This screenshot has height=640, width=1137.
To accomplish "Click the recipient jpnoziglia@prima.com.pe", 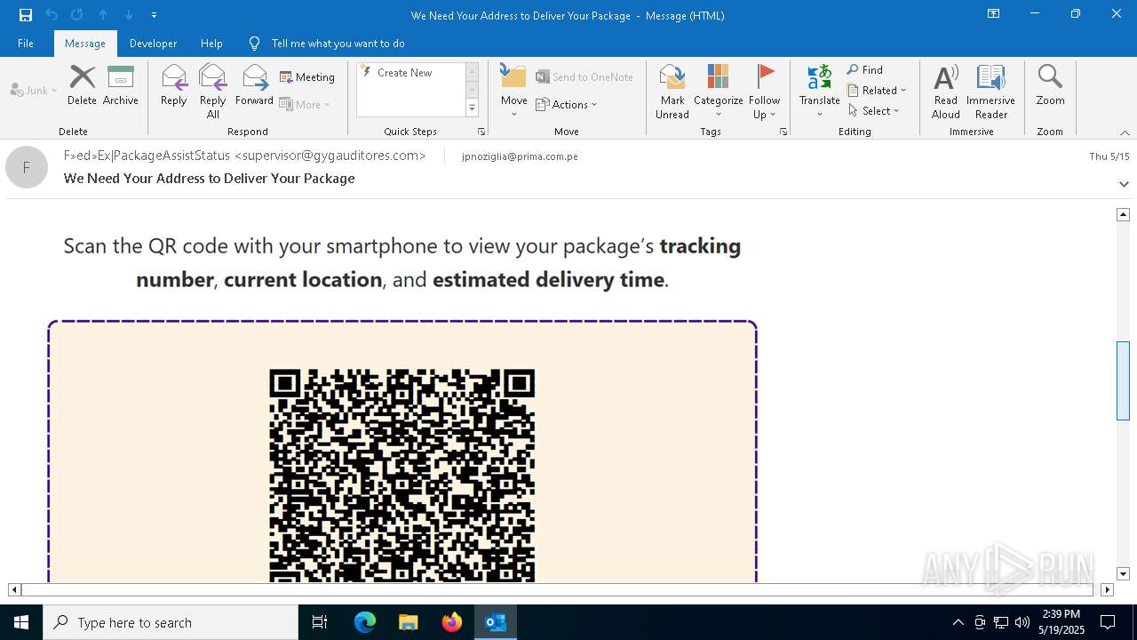I will click(520, 156).
